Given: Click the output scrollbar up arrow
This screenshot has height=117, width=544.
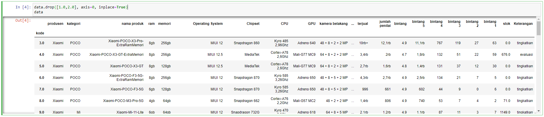Looking at the screenshot, I should (538, 19).
